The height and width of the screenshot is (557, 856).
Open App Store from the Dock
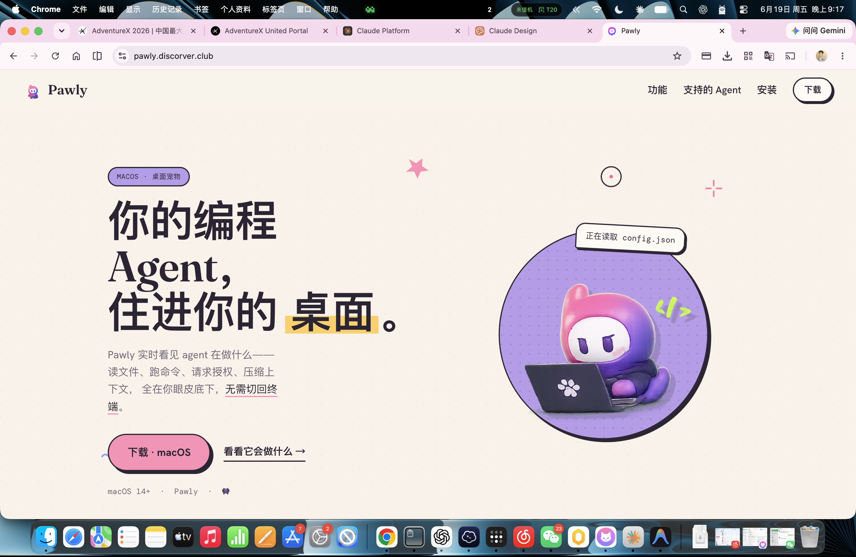pos(292,537)
